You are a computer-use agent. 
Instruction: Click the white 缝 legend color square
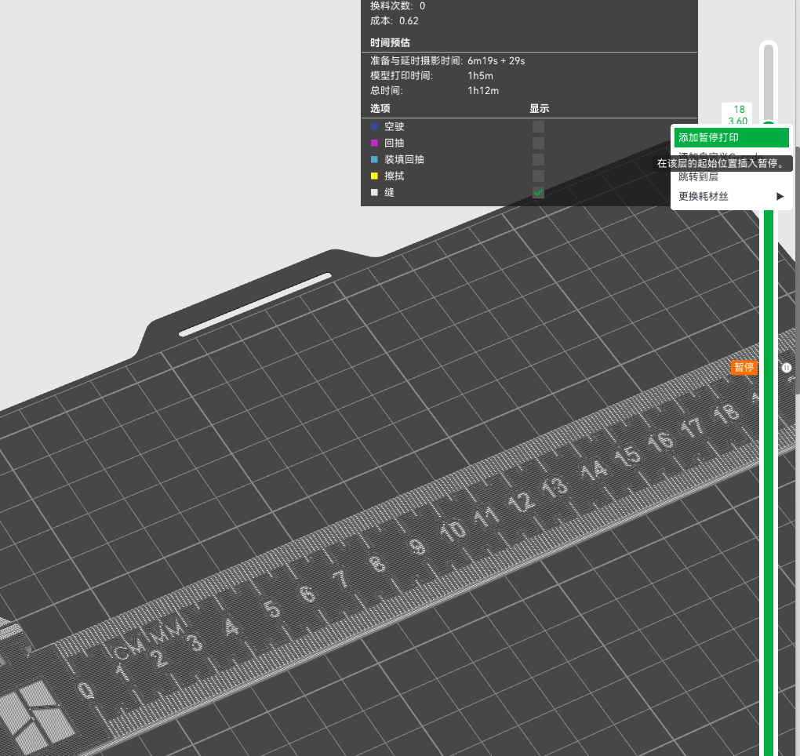[x=374, y=192]
